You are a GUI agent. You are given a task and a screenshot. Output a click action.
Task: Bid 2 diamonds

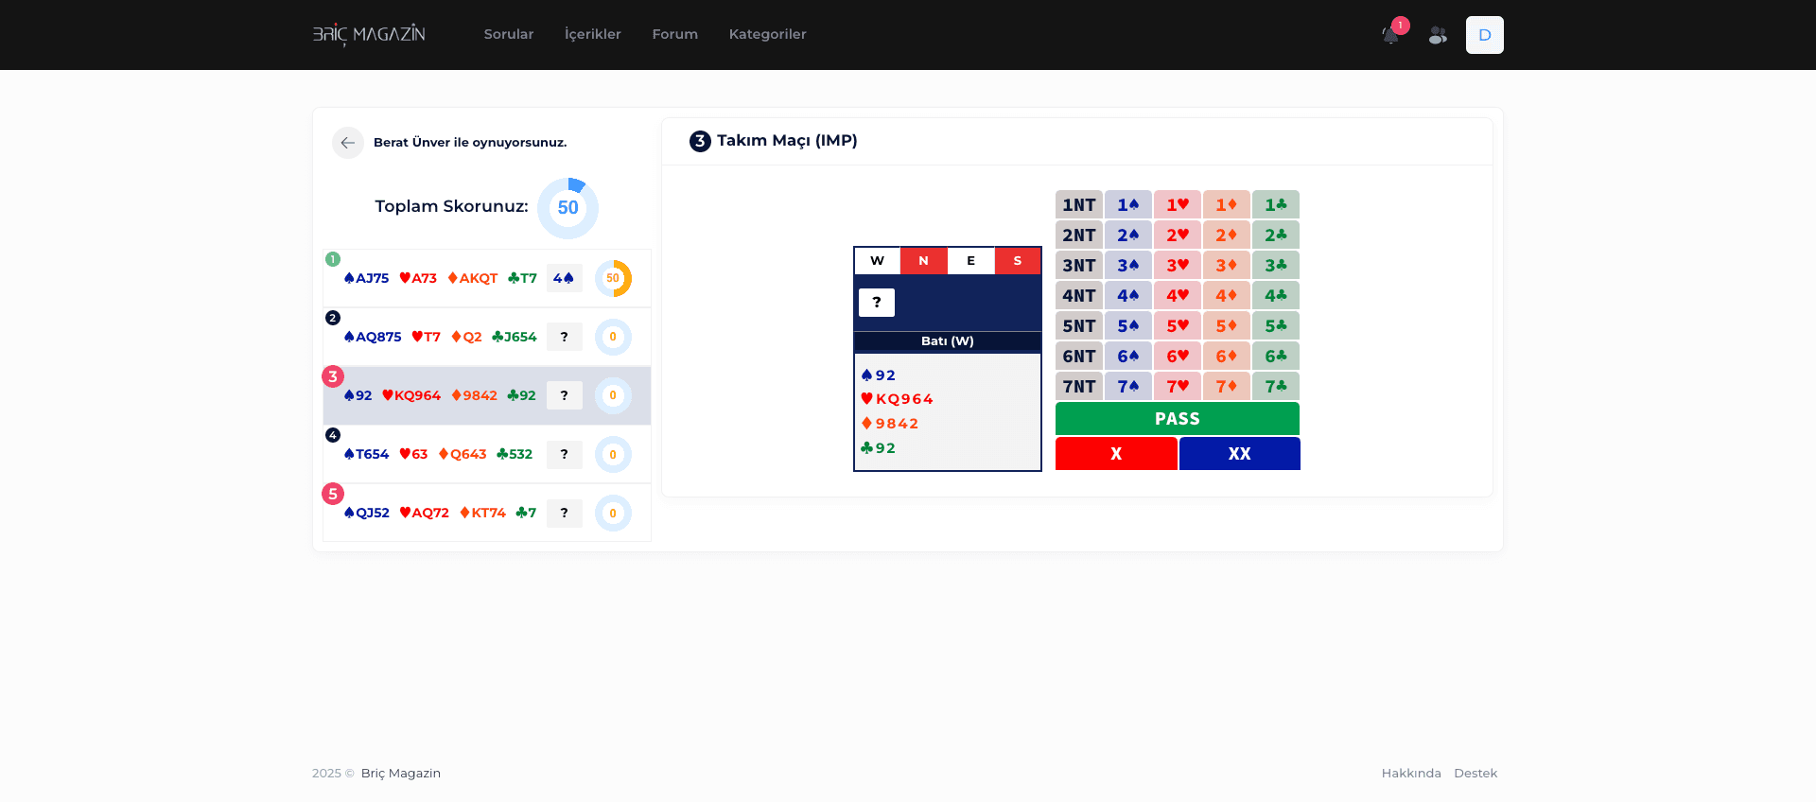click(1227, 235)
